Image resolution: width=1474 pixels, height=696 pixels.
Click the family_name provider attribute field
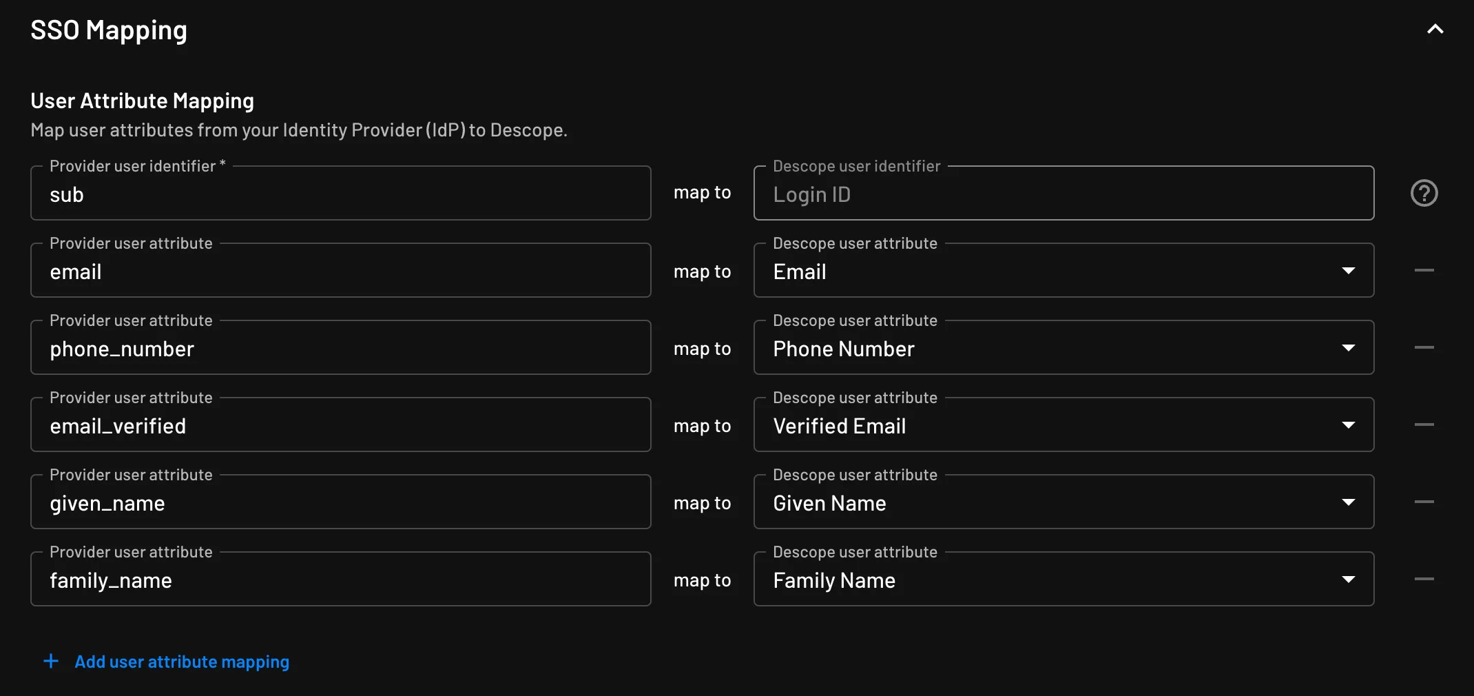point(340,580)
